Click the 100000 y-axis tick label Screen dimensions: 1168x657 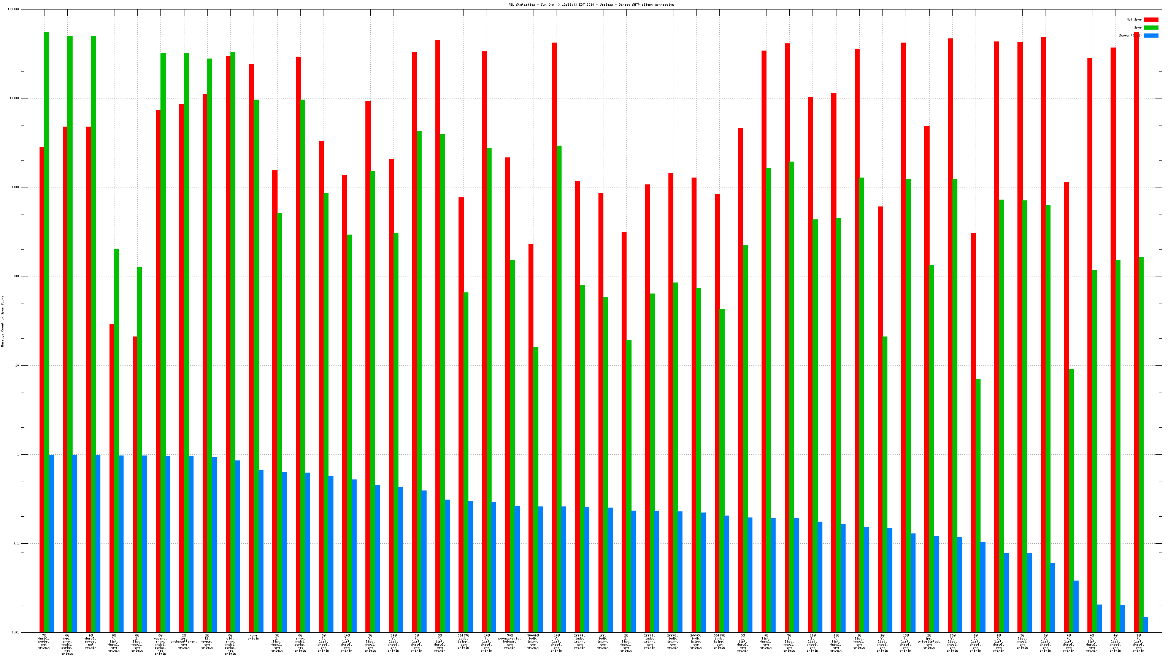tap(13, 10)
